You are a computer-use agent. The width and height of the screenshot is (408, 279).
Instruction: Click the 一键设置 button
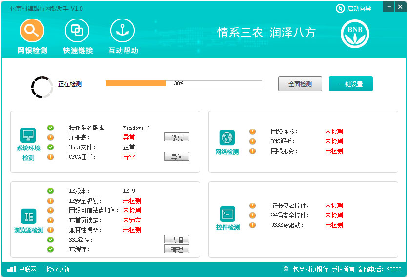350,84
